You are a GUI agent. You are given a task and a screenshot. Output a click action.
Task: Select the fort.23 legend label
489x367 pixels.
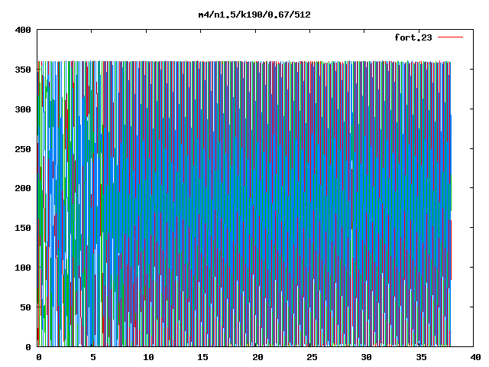413,37
